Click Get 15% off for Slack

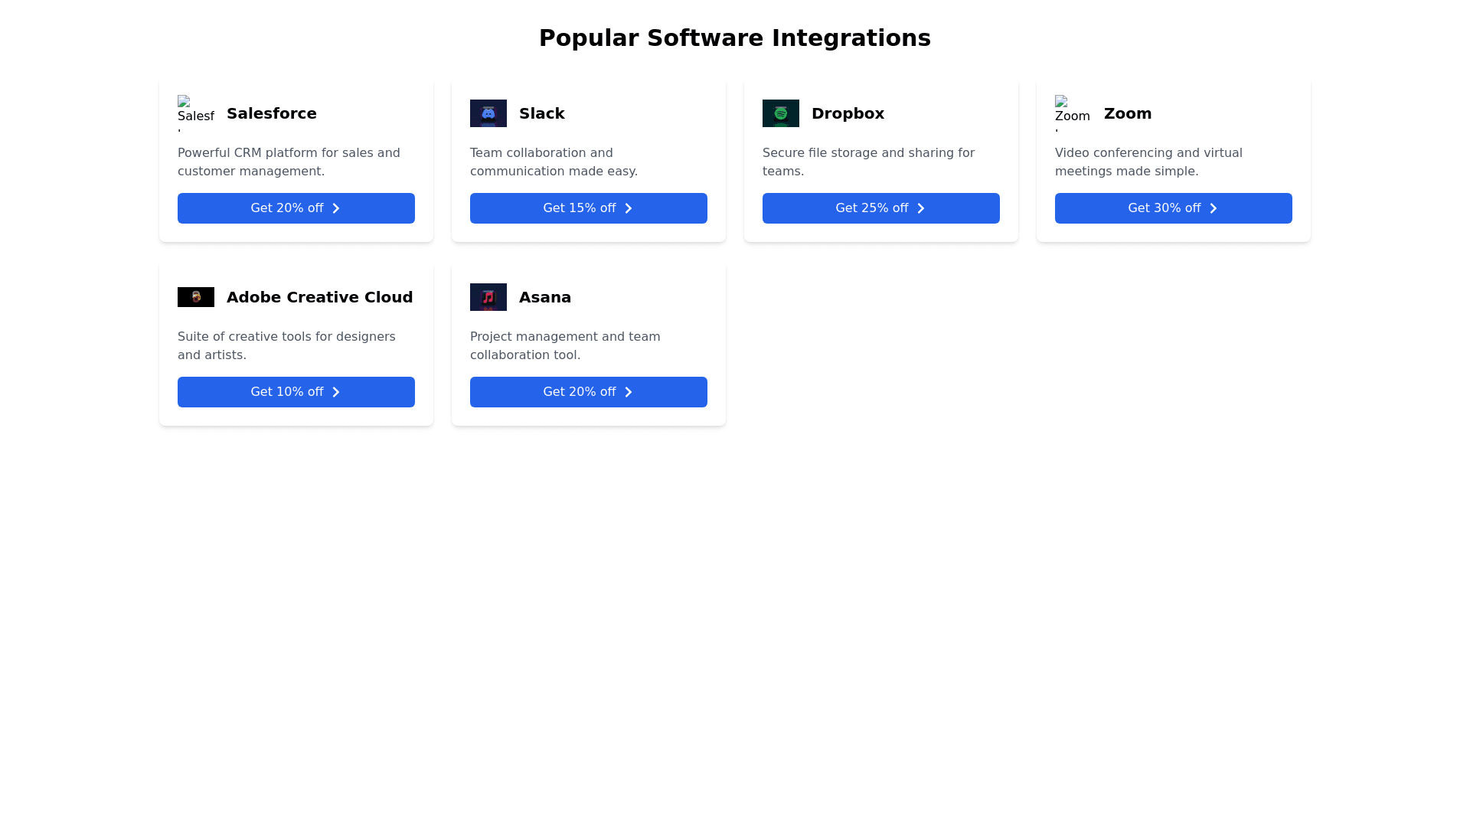pos(588,208)
